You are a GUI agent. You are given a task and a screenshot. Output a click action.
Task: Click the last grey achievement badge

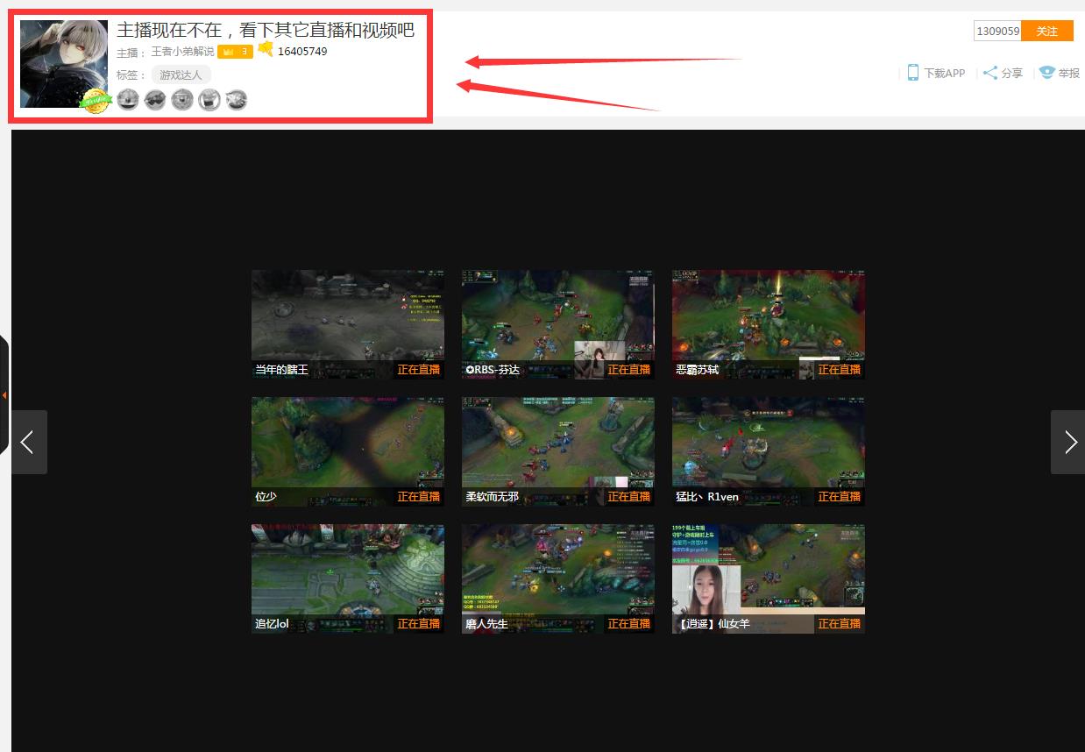click(x=236, y=100)
